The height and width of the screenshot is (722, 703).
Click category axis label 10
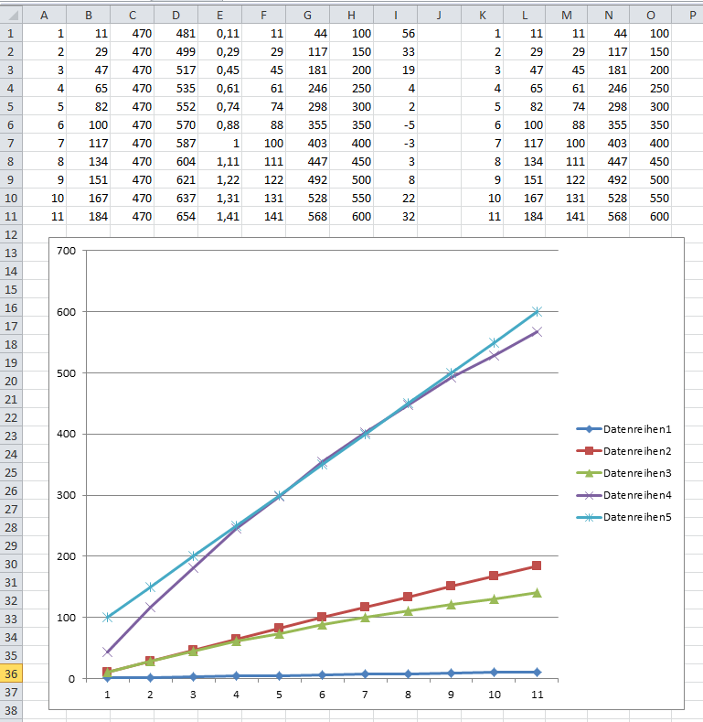tap(495, 695)
